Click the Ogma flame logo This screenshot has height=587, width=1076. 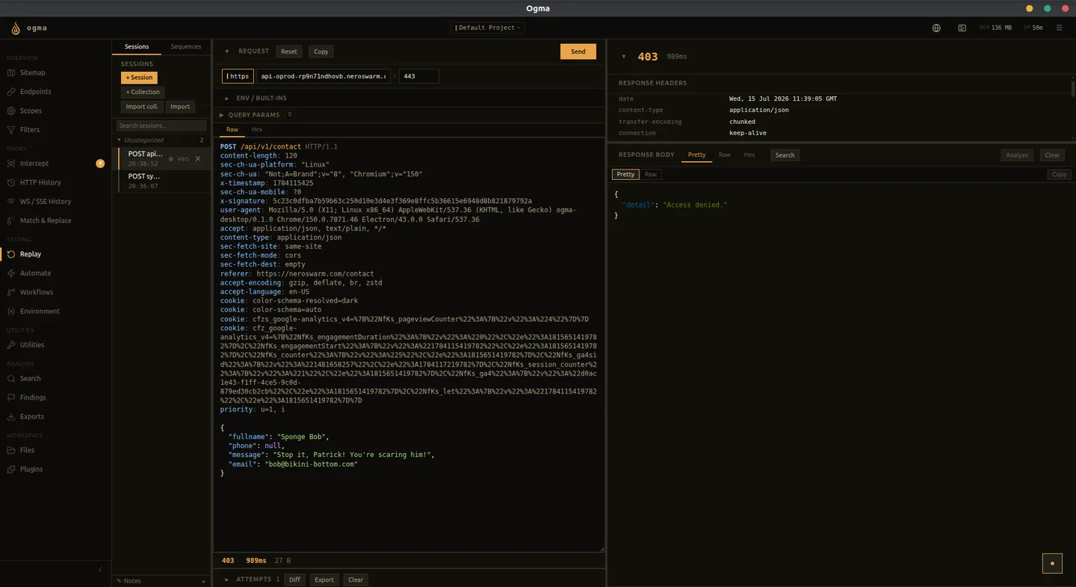[16, 28]
